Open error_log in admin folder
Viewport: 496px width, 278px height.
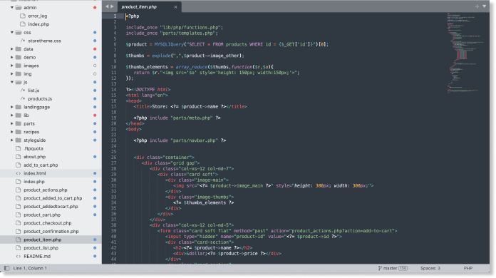[x=37, y=16]
